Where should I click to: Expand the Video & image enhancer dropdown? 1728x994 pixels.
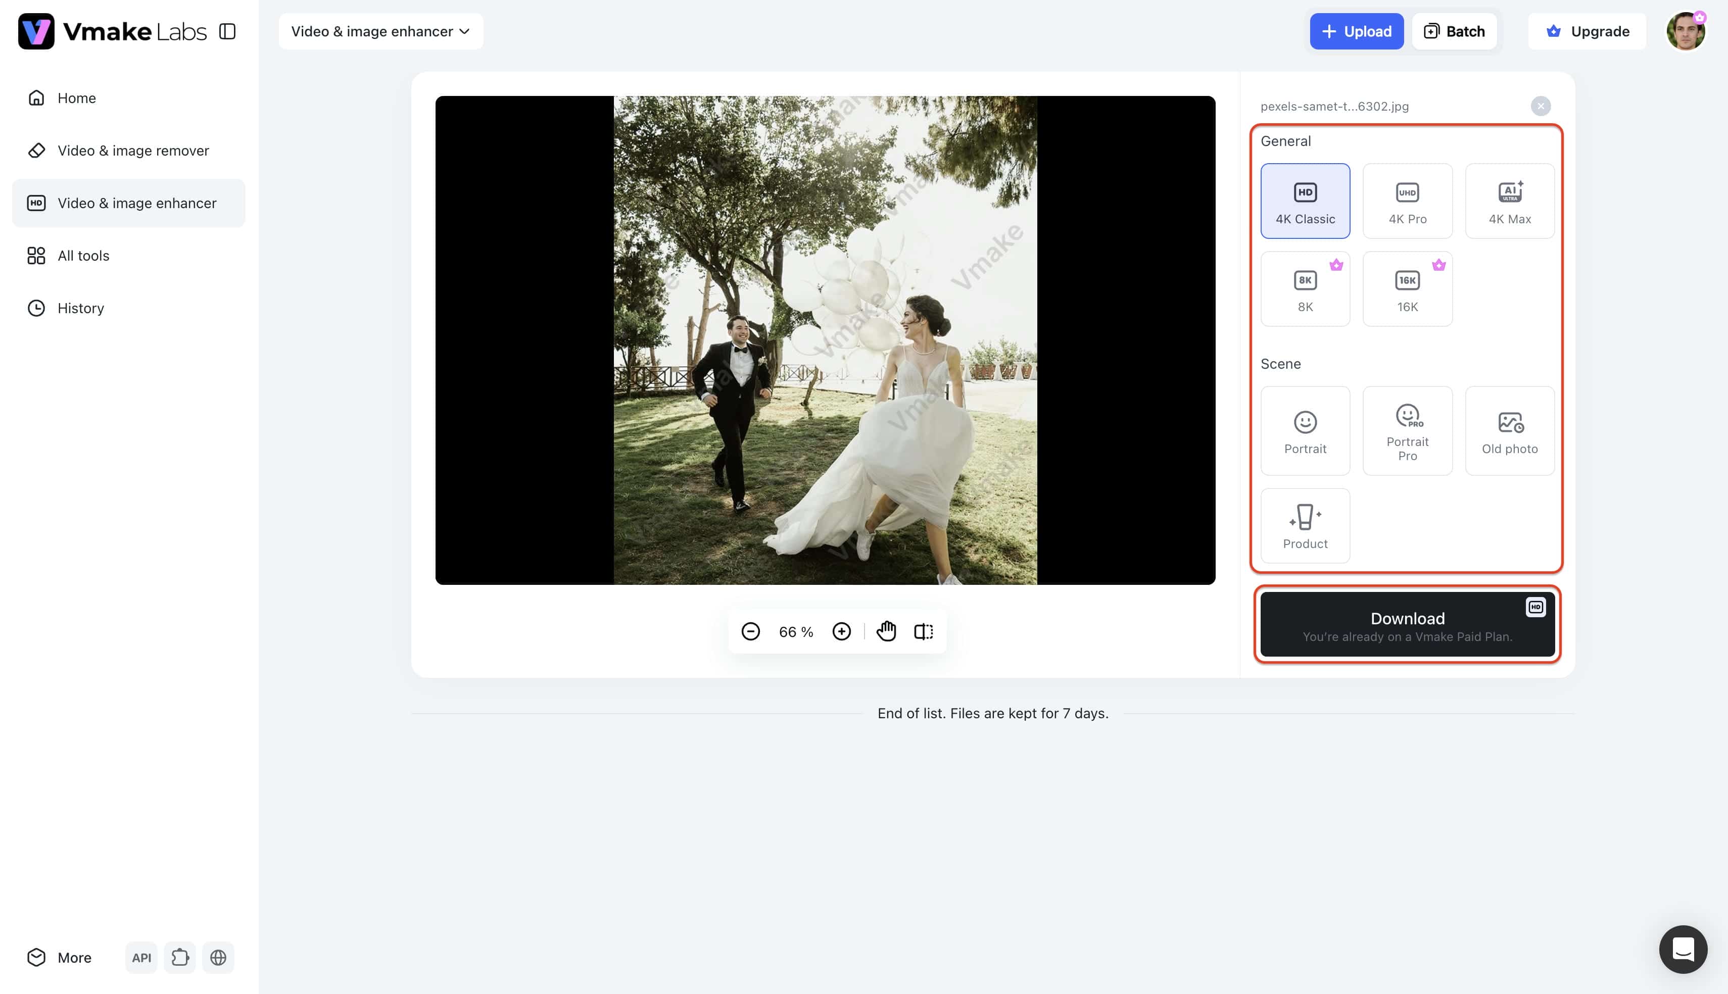coord(380,31)
